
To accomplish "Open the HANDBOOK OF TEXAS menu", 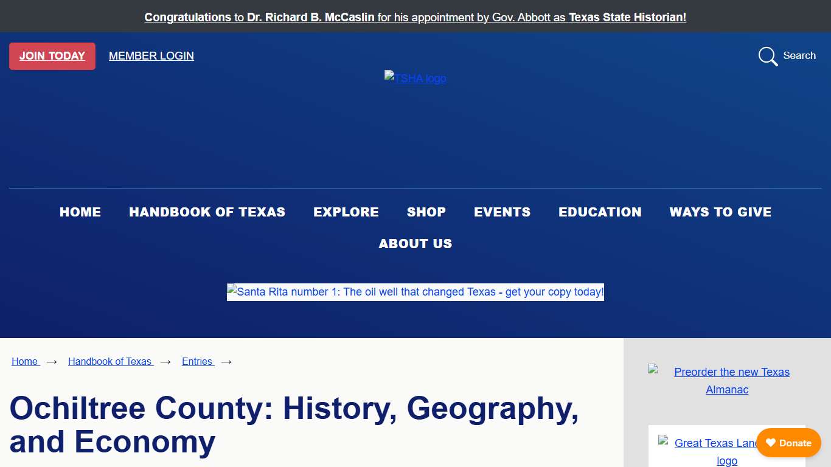I will [207, 212].
